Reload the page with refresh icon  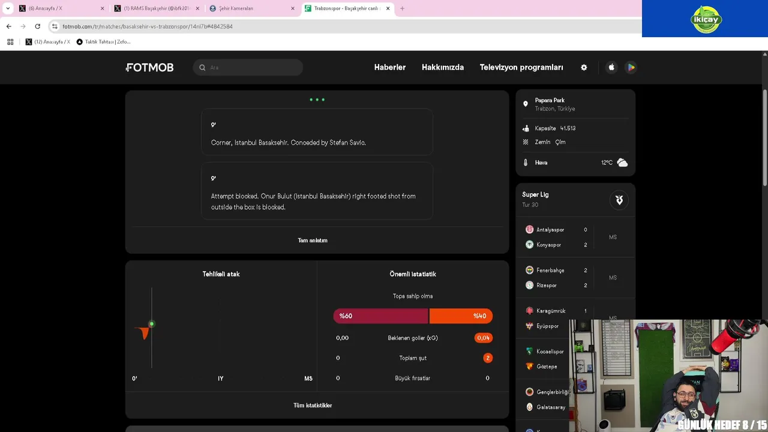(37, 26)
